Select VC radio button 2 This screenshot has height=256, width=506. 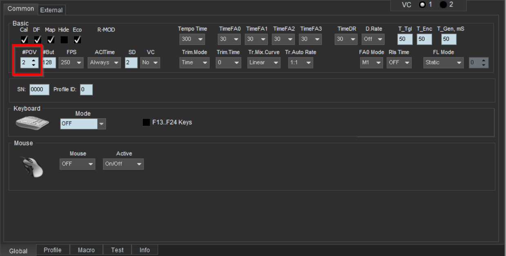tap(444, 5)
